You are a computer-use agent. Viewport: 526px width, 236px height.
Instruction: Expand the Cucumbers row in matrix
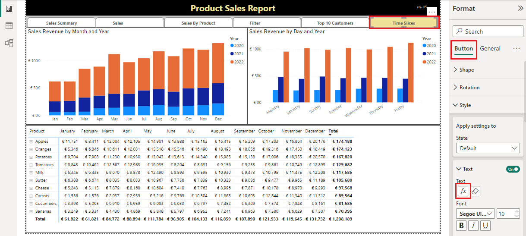[x=31, y=204]
